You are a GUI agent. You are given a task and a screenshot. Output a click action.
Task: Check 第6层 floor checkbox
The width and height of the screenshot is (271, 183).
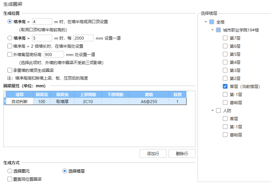pyautogui.click(x=225, y=46)
